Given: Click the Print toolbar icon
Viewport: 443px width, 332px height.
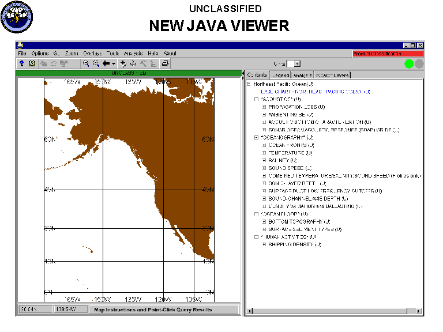Looking at the screenshot, I should click(165, 63).
